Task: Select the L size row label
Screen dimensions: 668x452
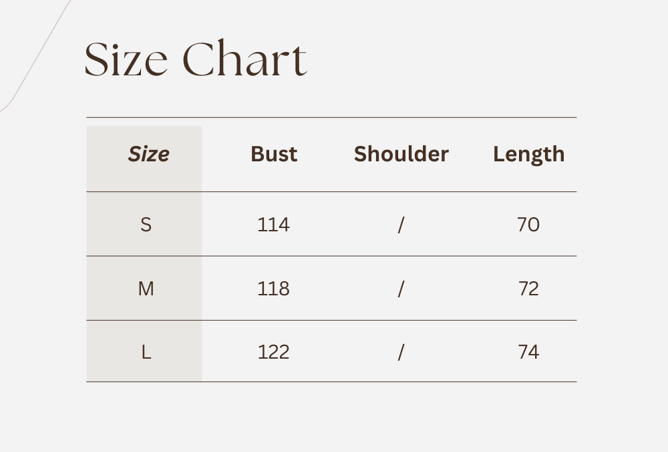Action: coord(146,352)
